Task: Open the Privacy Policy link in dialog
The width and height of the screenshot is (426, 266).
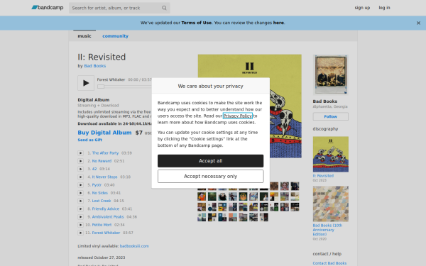Action: pos(238,116)
